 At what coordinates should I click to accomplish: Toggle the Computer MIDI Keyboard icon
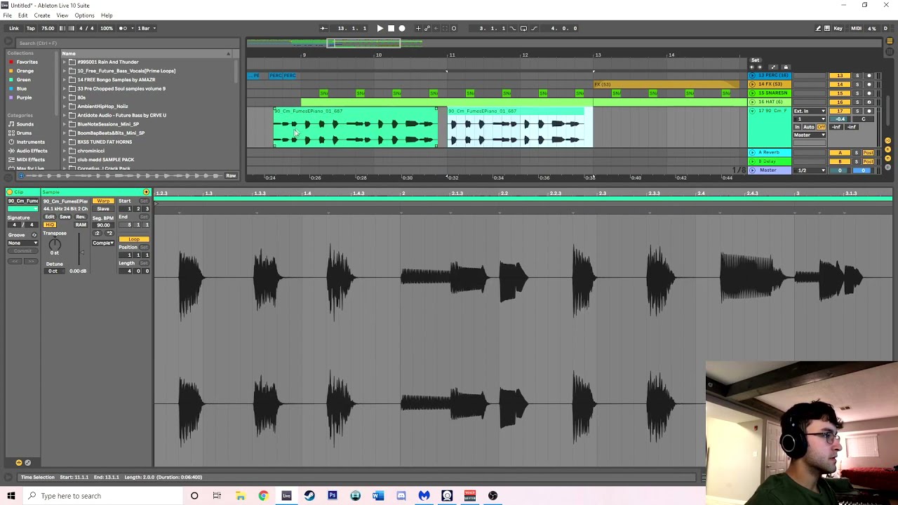827,28
